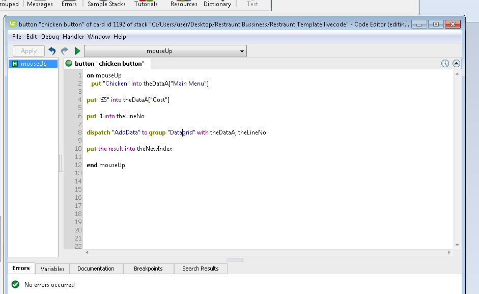Open the Search Results tab

click(200, 269)
